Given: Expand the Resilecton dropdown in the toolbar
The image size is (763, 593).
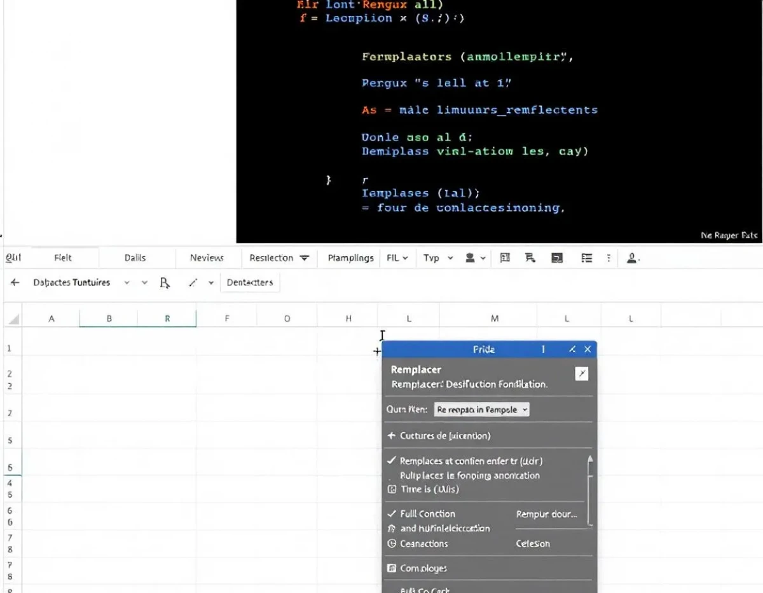Looking at the screenshot, I should tap(305, 258).
